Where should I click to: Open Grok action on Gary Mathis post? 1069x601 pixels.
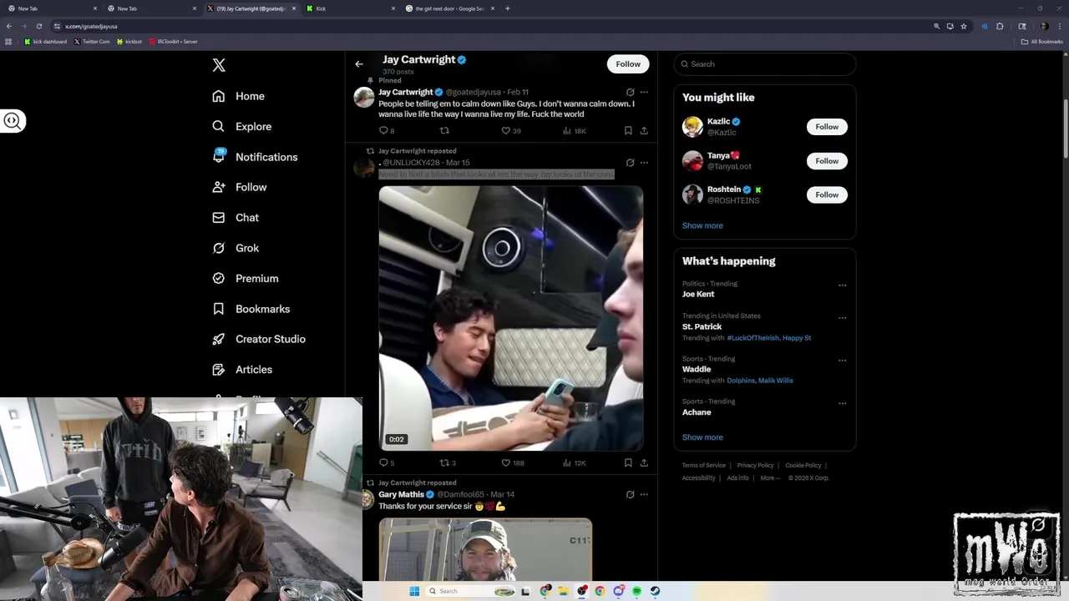(630, 494)
